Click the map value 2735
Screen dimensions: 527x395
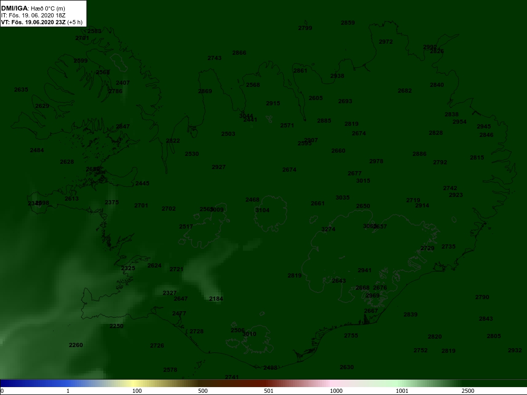(448, 246)
